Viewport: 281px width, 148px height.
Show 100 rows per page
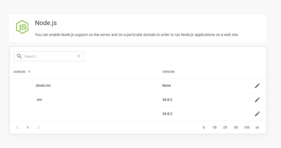click(x=246, y=127)
